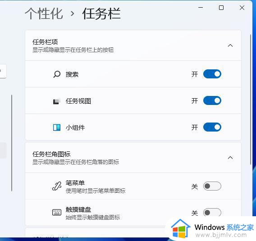Click the 任务栏角图标 section heading
The width and height of the screenshot is (256, 241).
[51, 154]
